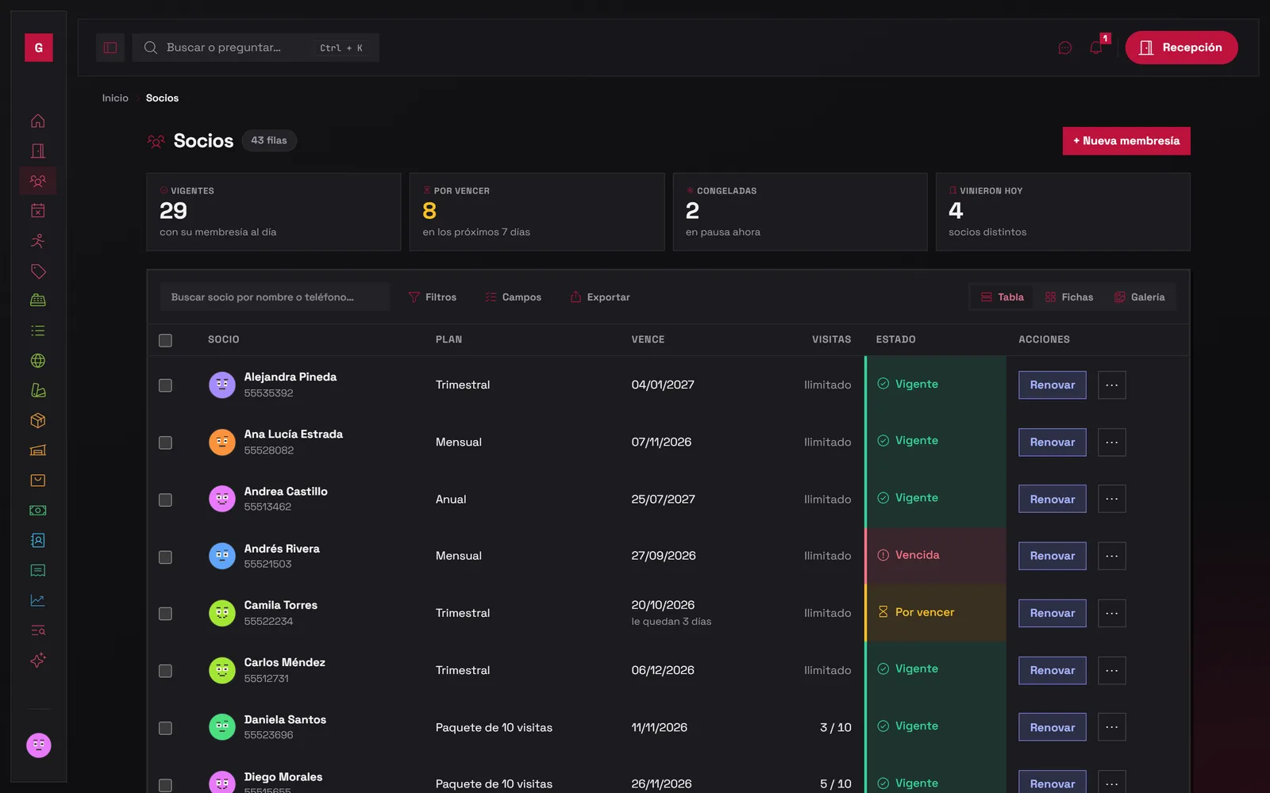Open the price tag icon in the sidebar
Image resolution: width=1270 pixels, height=793 pixels.
click(37, 270)
